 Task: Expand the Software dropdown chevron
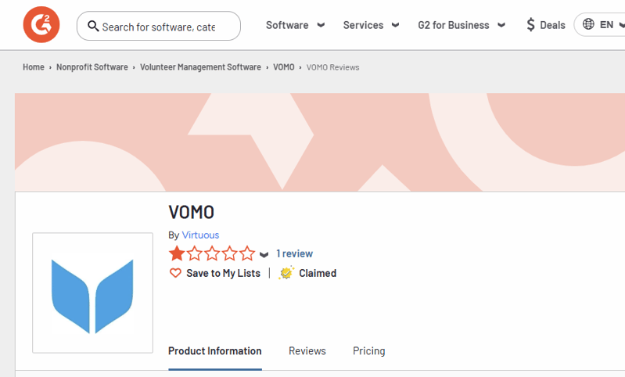(321, 25)
